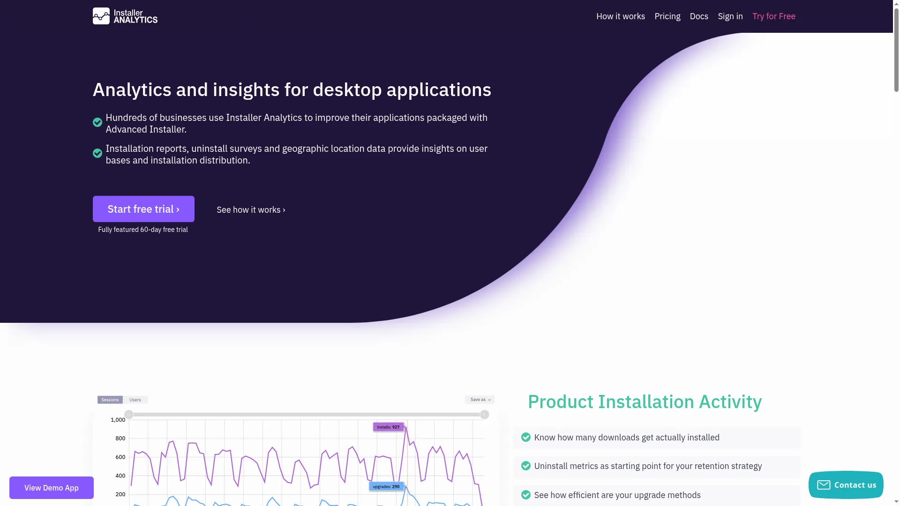Click See how efficient upgrade methods row
The image size is (900, 506).
click(657, 495)
